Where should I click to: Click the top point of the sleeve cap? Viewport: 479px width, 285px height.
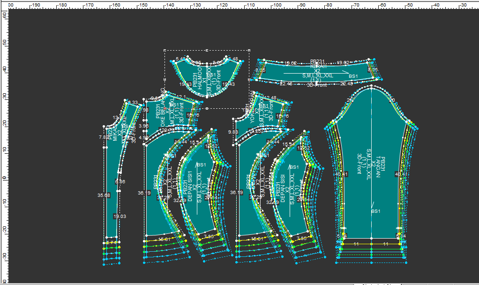point(371,86)
